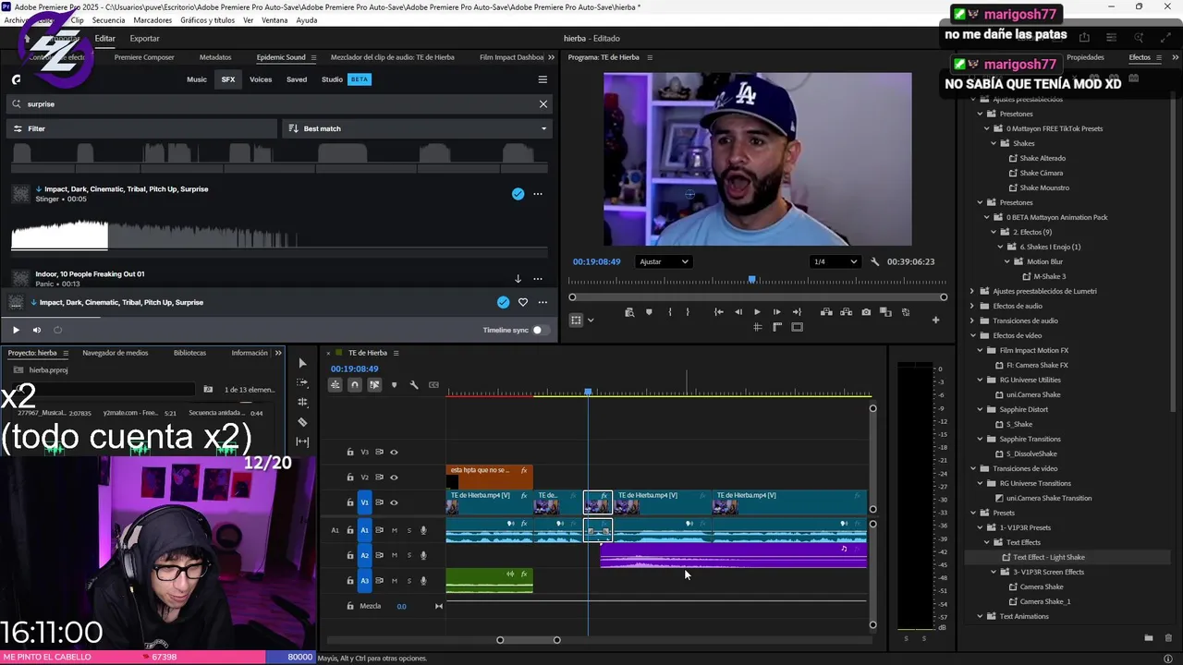Open the Ventana menu
Screen dimensions: 1183x665
(274, 20)
